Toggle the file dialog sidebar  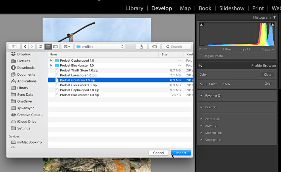[x=14, y=47]
